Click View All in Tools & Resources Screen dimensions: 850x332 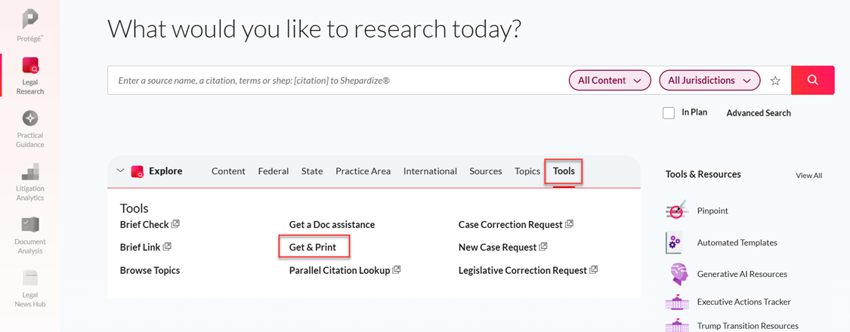click(x=808, y=176)
